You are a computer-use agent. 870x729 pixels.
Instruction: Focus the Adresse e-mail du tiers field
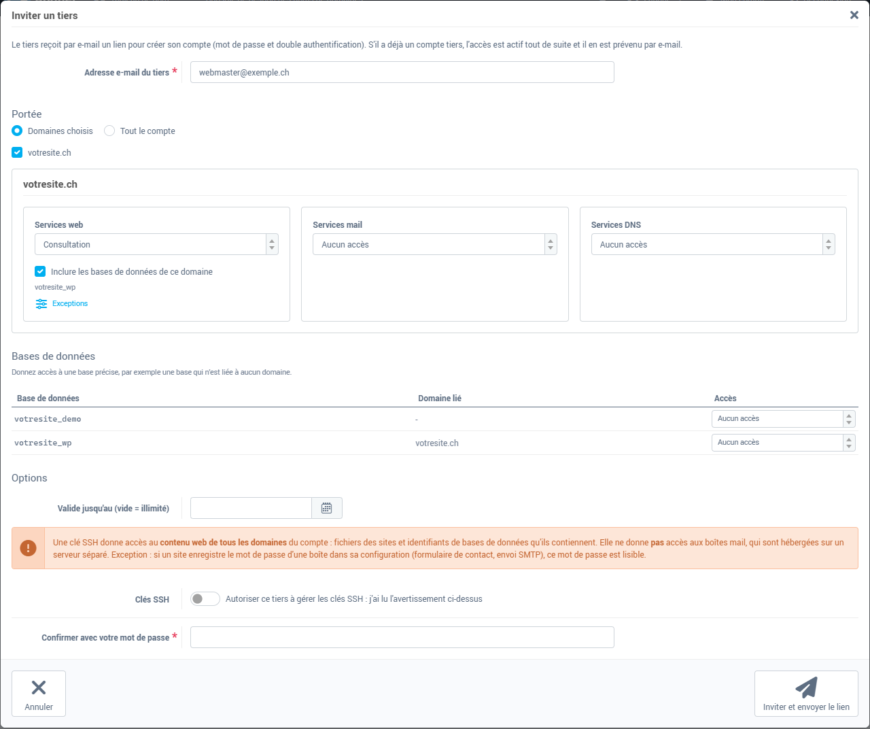coord(402,72)
